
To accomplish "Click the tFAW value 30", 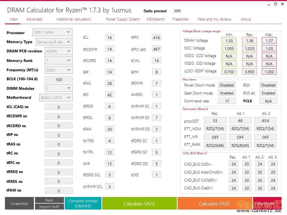I will click(x=109, y=129).
